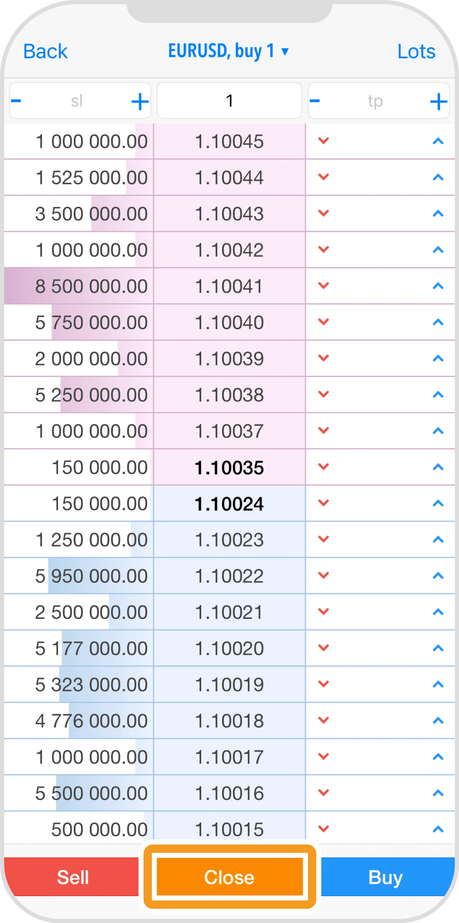Decrease take profit with tp minus

pyautogui.click(x=315, y=101)
